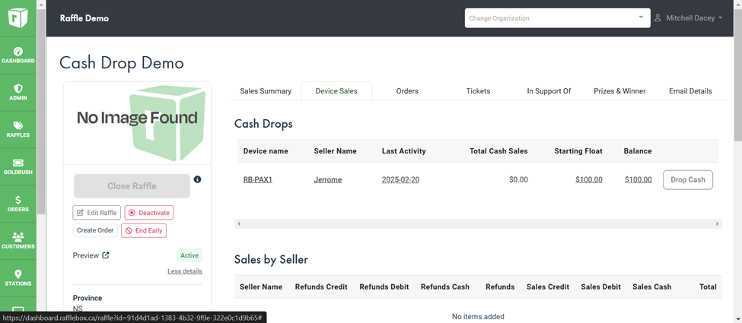Click the Total Cash Sales column header
This screenshot has height=323, width=742.
(498, 151)
